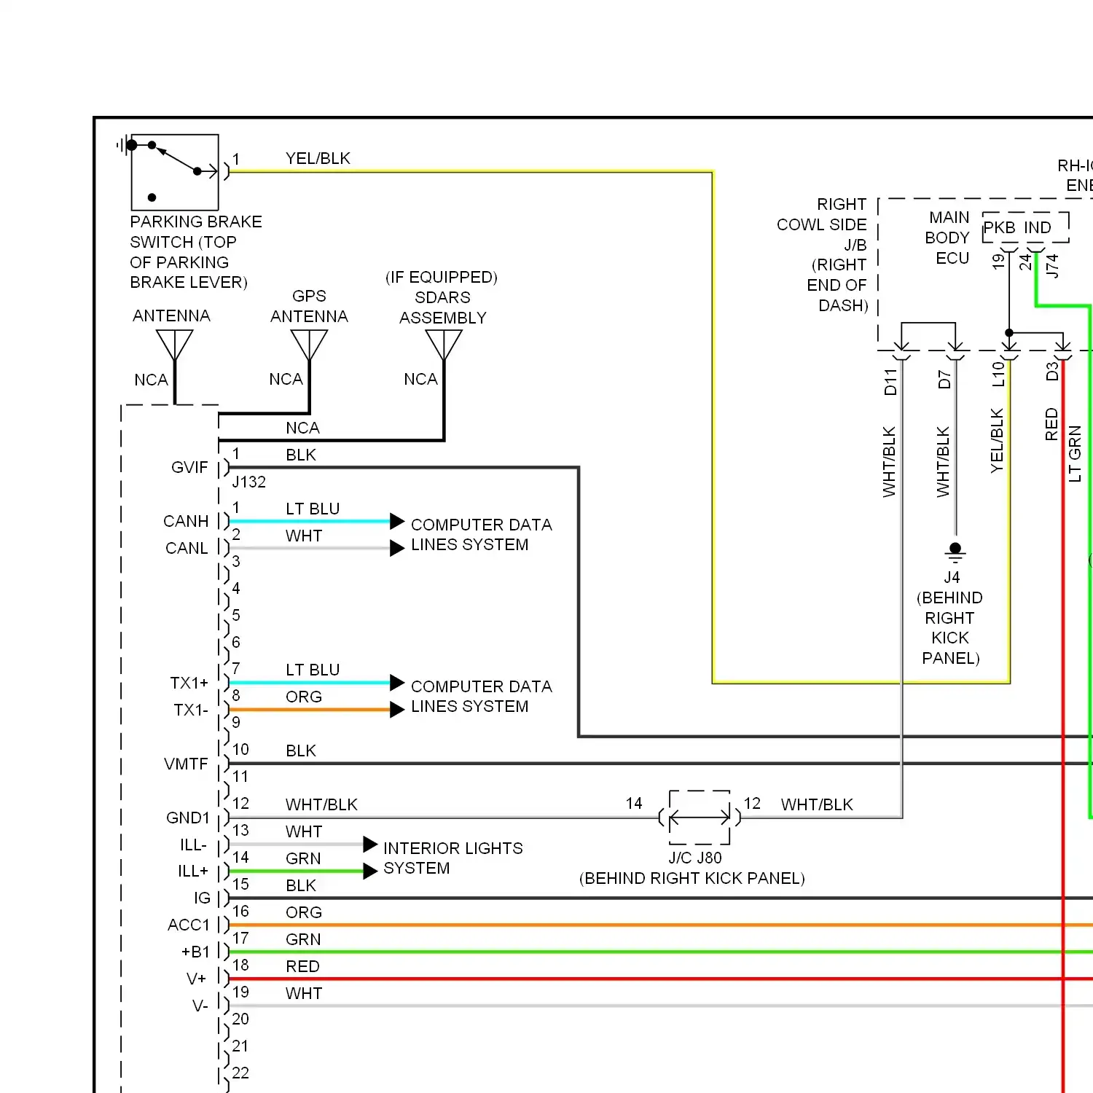
Task: Select the WHT/BLK label at pin 12 of J80
Action: [817, 804]
